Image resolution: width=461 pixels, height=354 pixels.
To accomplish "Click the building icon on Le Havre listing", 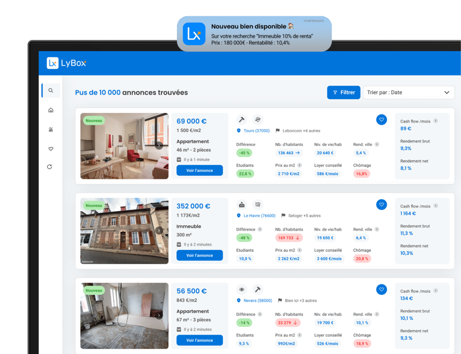I will click(x=242, y=204).
